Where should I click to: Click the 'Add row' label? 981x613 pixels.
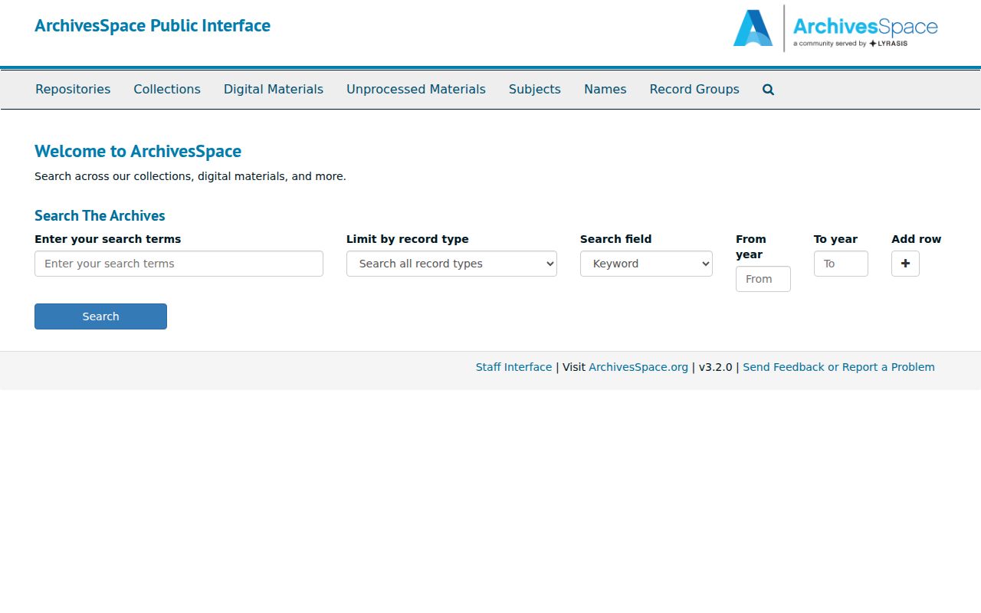[917, 239]
